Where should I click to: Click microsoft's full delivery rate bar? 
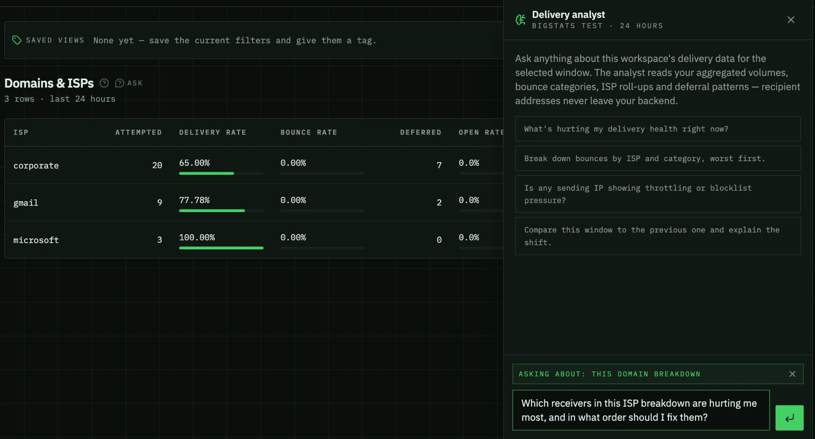(221, 248)
